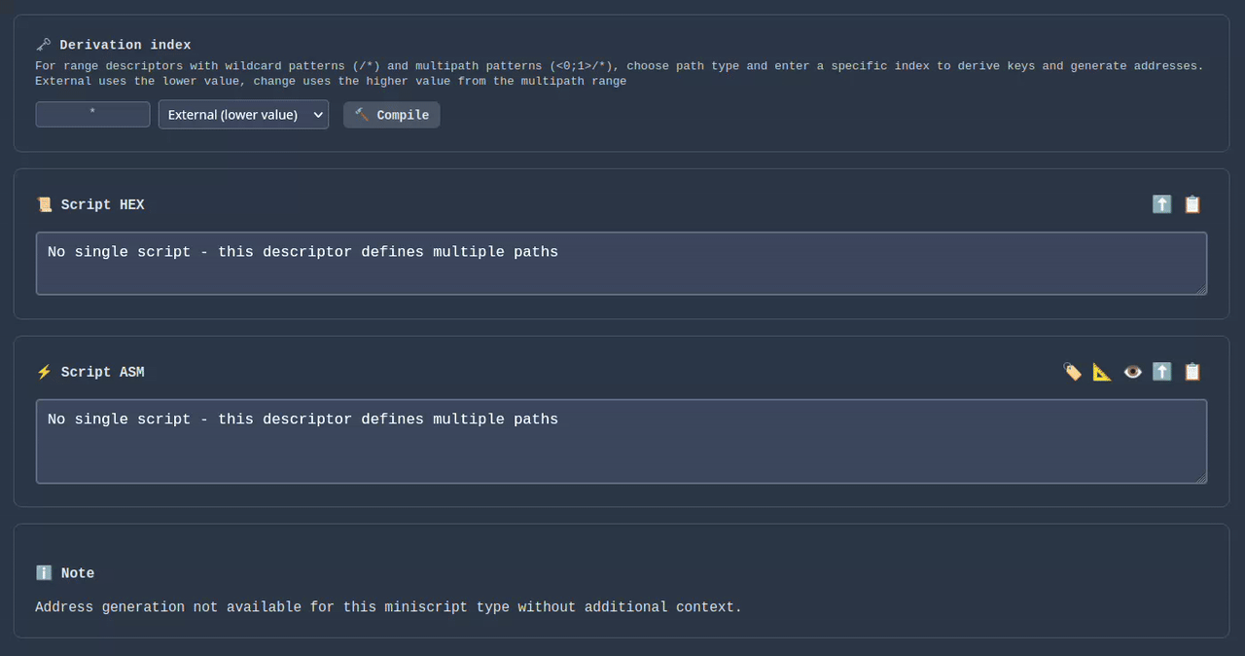Click the lightning bolt icon beside Script ASM
1245x656 pixels.
[x=44, y=372]
